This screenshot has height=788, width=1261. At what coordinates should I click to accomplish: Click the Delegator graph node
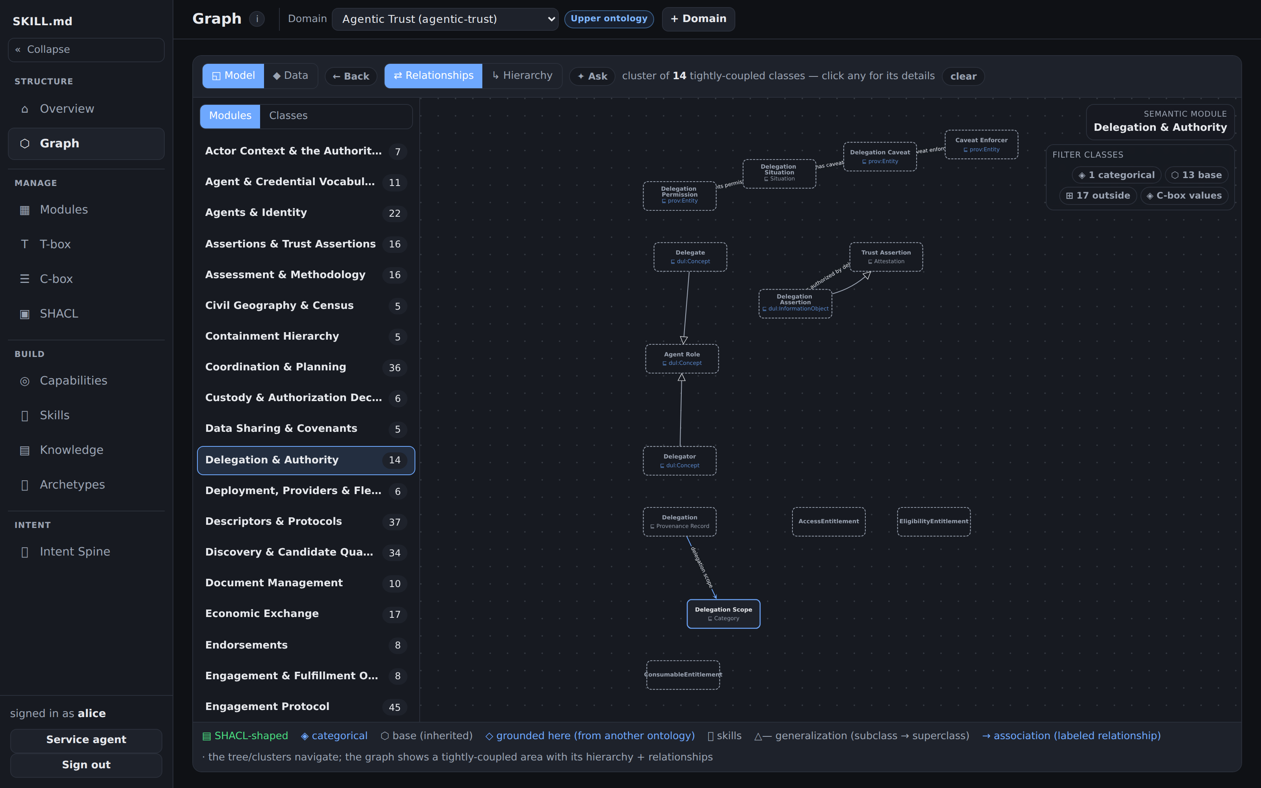679,461
